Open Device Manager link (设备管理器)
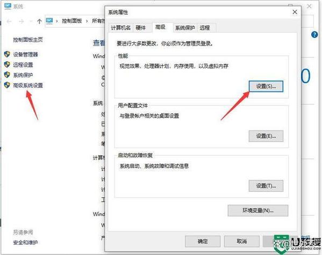Image resolution: width=322 pixels, height=255 pixels. coord(25,55)
